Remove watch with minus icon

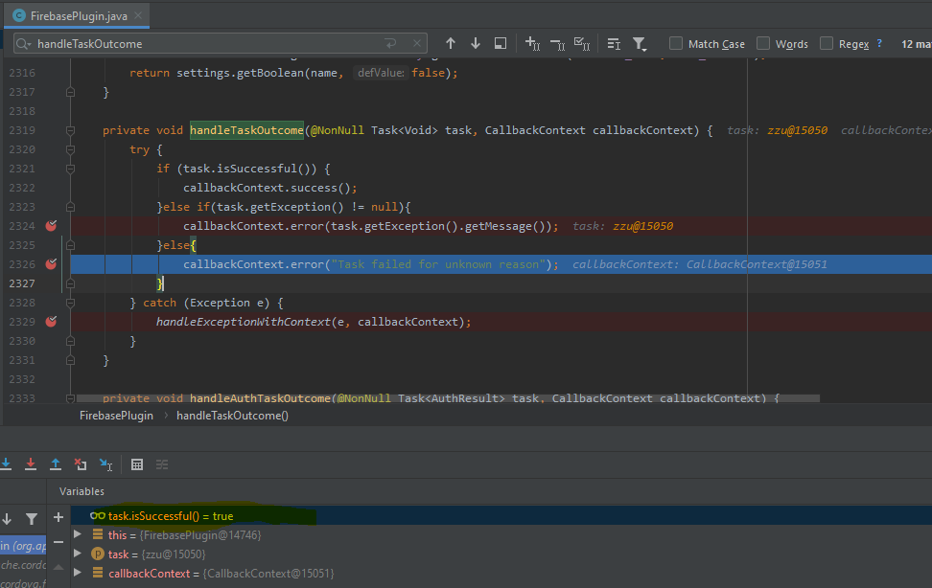coord(58,542)
